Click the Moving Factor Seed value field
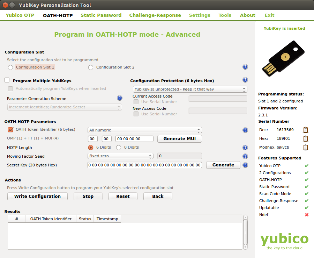314x258 pixels. point(180,156)
